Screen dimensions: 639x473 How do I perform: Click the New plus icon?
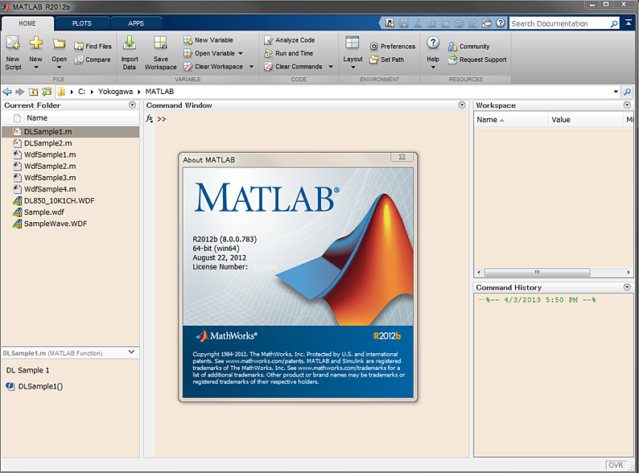pos(36,43)
